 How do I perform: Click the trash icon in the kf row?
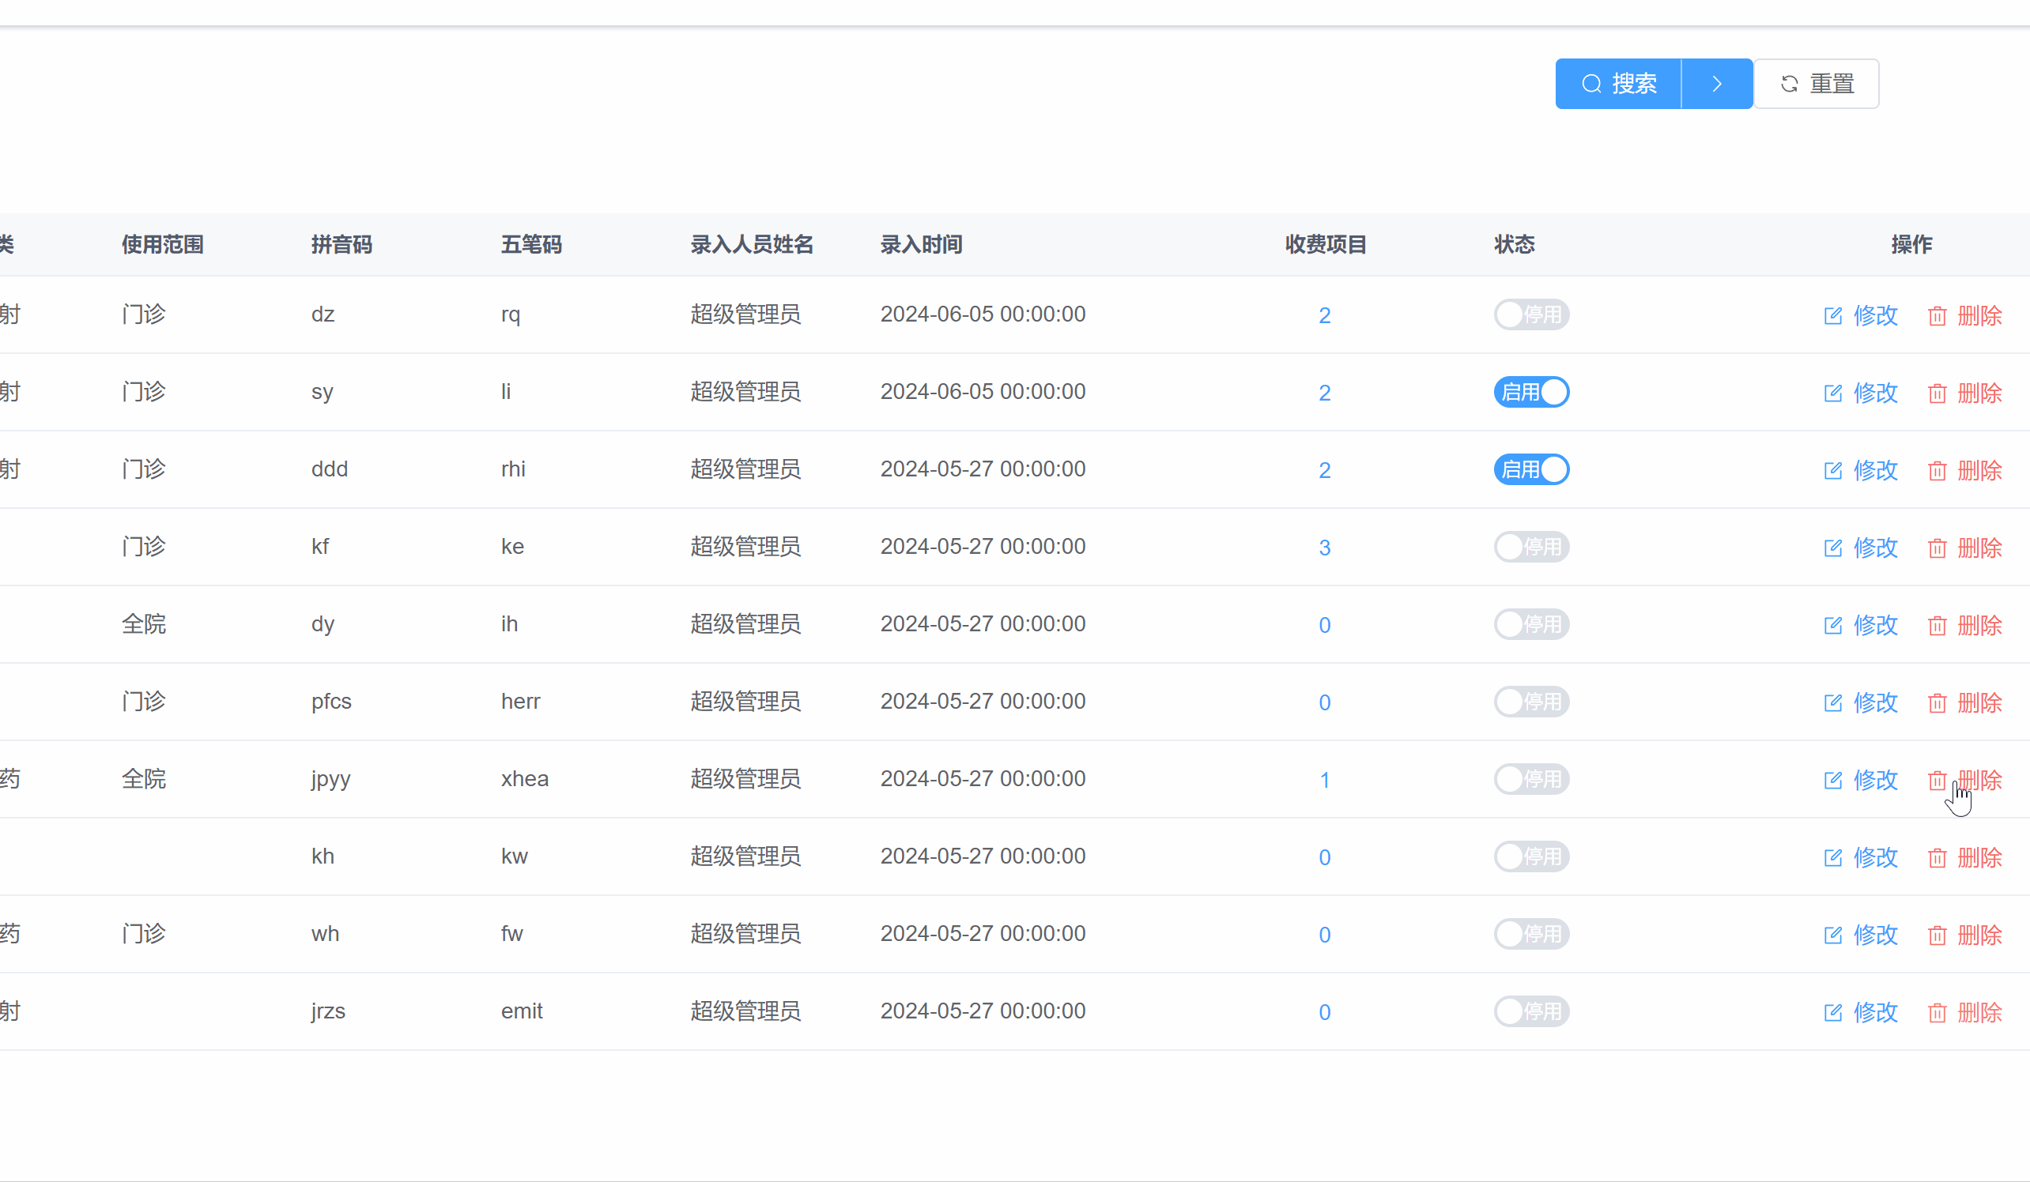[x=1937, y=548]
